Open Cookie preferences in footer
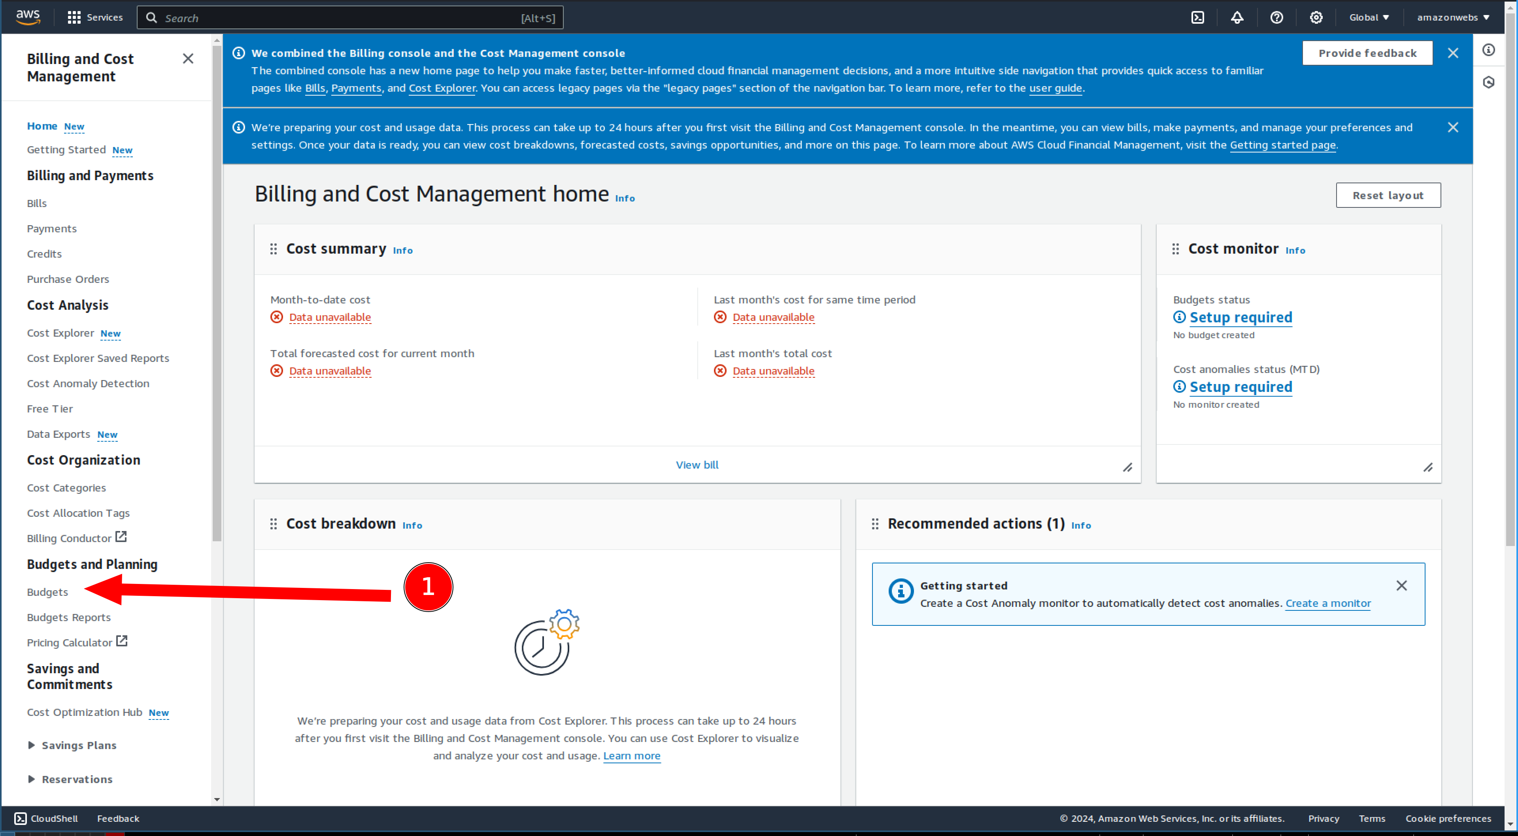 point(1448,818)
